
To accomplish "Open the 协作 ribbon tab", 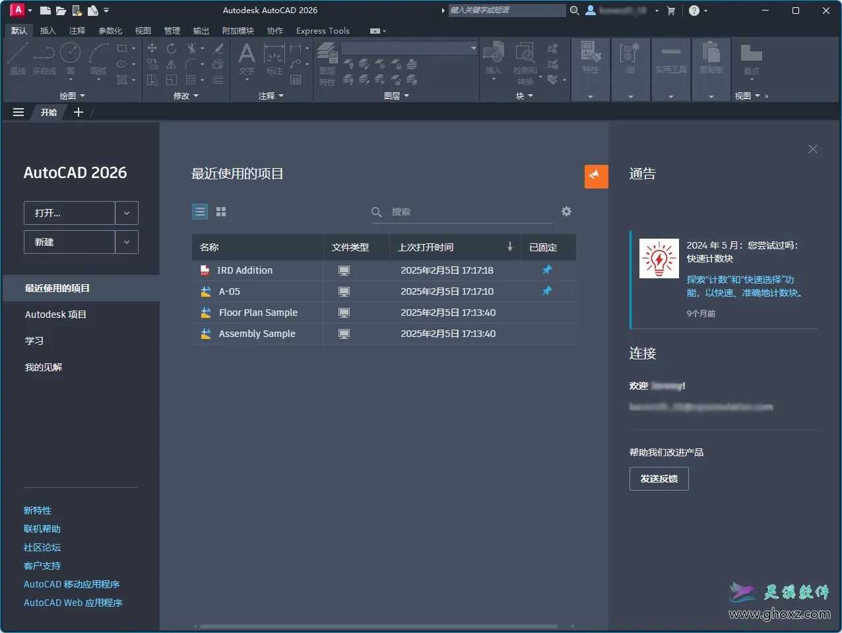I will coord(275,31).
